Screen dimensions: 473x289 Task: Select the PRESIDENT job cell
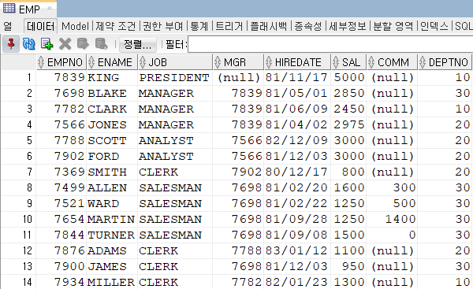[175, 78]
